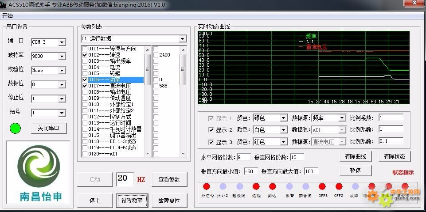Screen dimensions: 426x212
Task: Click the 故障 fault indicator light
Action: [x=356, y=186]
